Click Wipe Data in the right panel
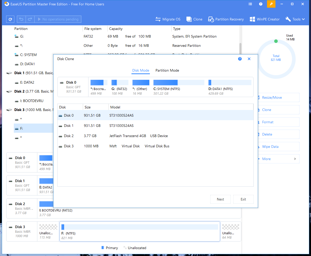This screenshot has width=311, height=256. click(x=278, y=147)
